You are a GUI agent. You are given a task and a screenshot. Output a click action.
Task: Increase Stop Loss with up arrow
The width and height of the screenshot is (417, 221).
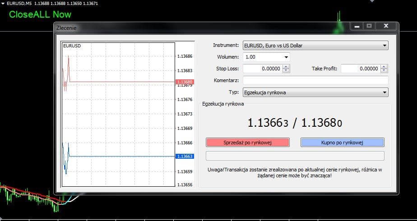click(286, 67)
